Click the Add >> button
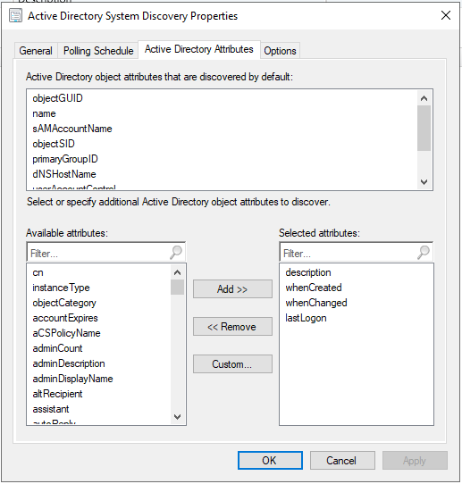The width and height of the screenshot is (462, 484). 232,289
